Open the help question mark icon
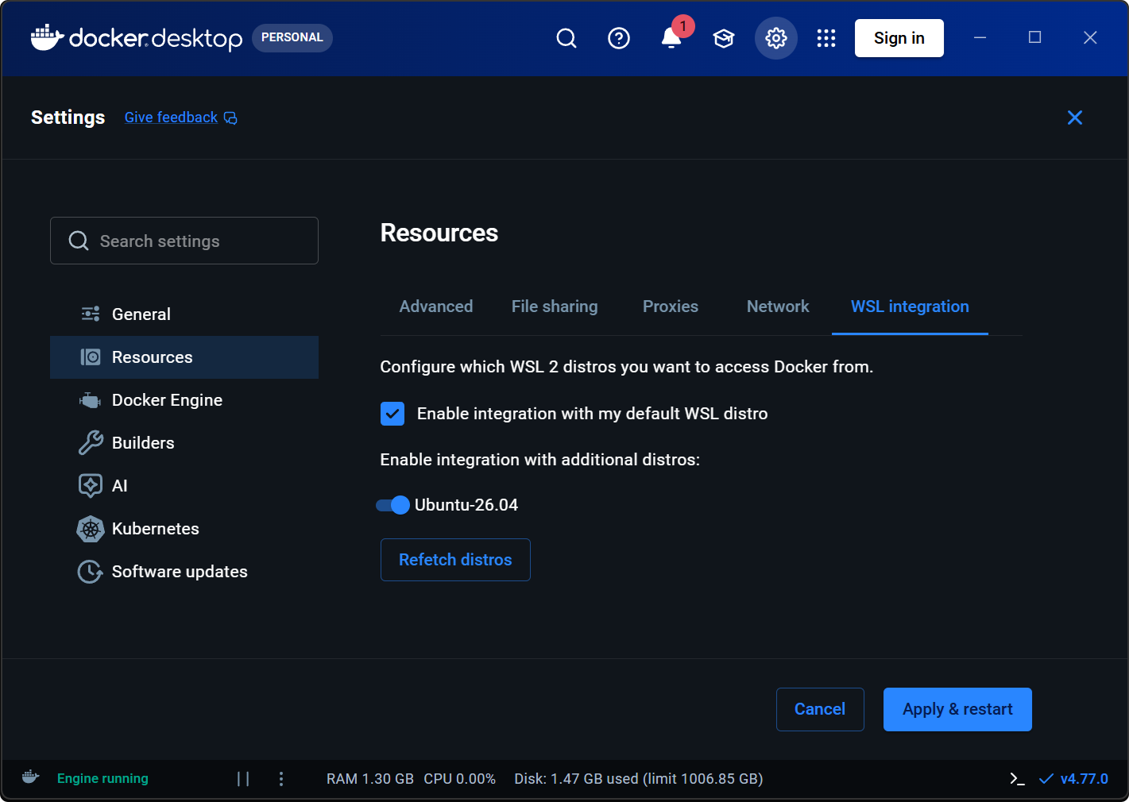This screenshot has width=1129, height=802. (x=619, y=38)
